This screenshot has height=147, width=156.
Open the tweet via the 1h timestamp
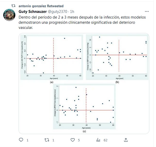coord(72,12)
